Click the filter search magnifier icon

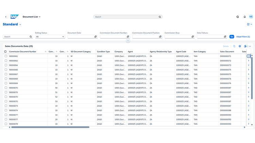[x=31, y=37]
